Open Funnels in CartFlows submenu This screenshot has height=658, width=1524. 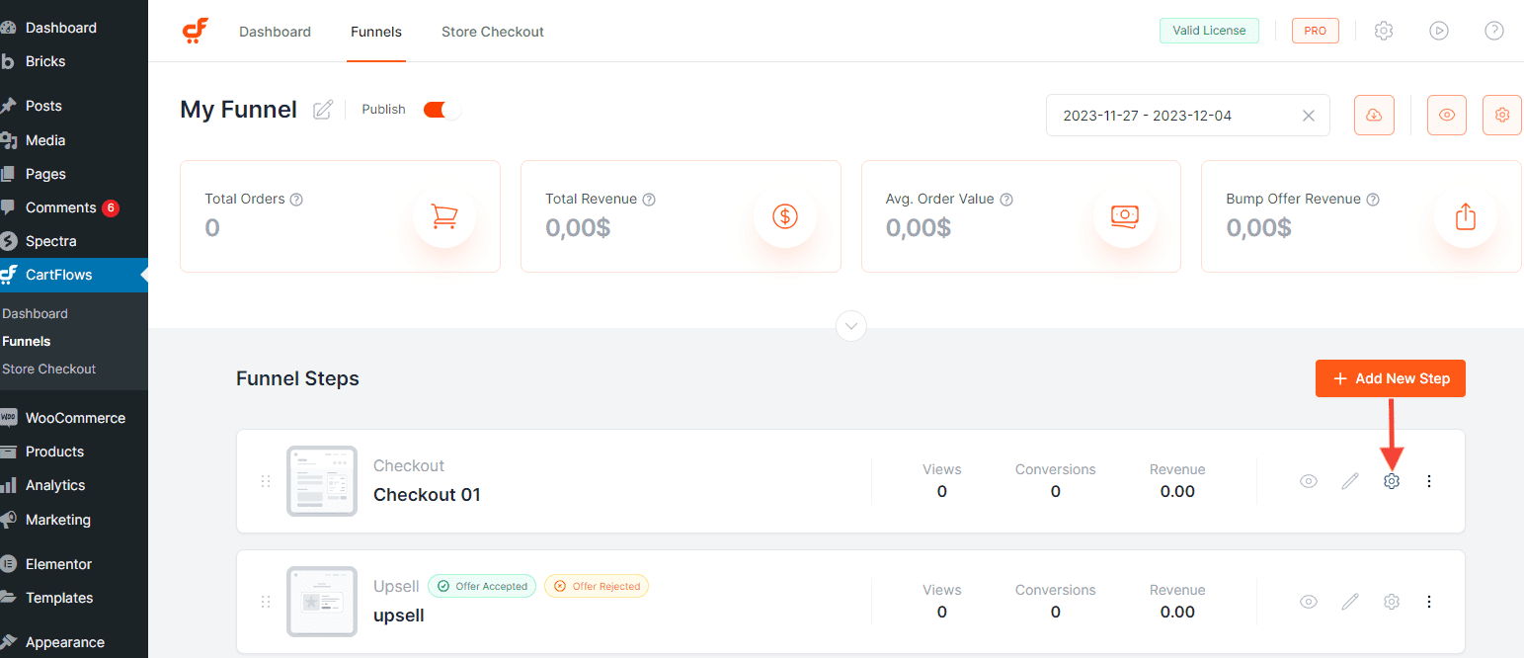[27, 341]
